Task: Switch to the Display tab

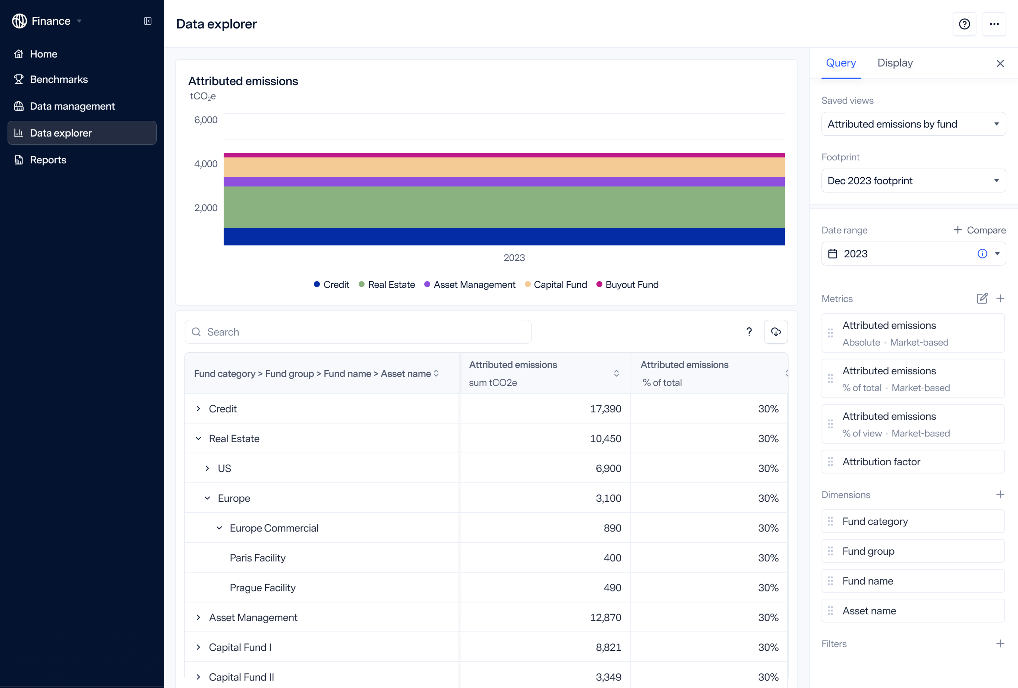Action: 894,63
